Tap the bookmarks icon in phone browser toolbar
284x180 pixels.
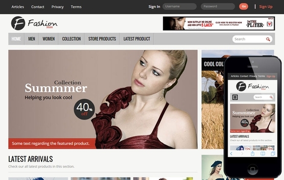coord(262,154)
